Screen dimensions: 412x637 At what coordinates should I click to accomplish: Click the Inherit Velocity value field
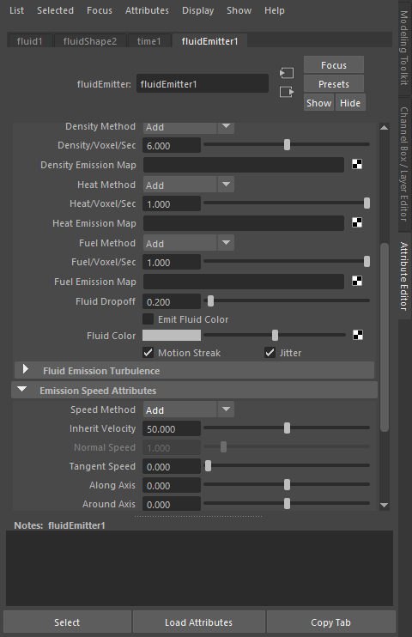pyautogui.click(x=172, y=428)
